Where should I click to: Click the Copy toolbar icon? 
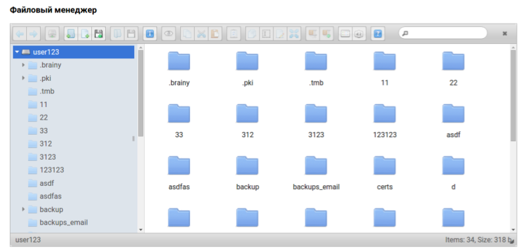pos(187,34)
